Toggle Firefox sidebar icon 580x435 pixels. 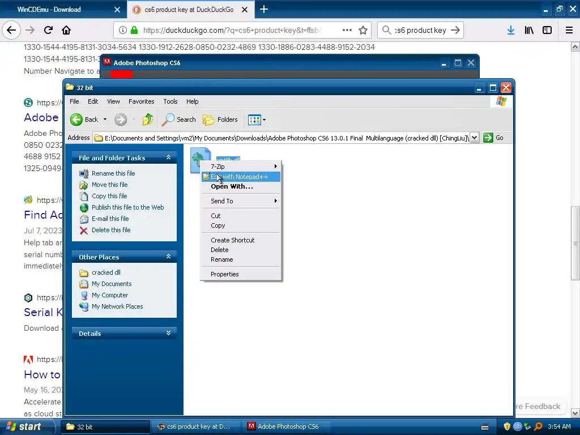[x=547, y=30]
